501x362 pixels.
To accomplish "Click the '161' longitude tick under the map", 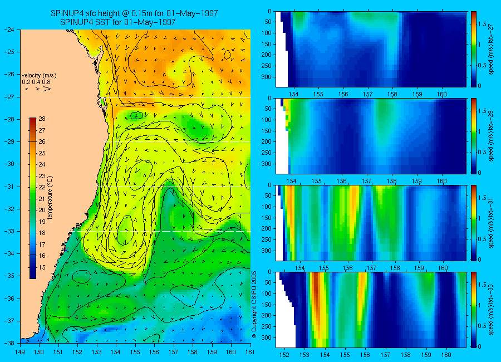I will (250, 352).
